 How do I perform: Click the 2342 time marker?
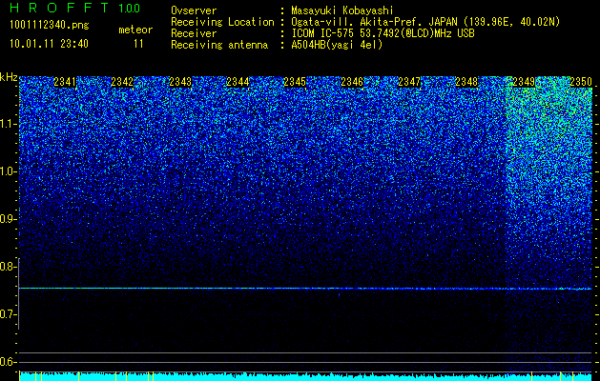pos(122,82)
